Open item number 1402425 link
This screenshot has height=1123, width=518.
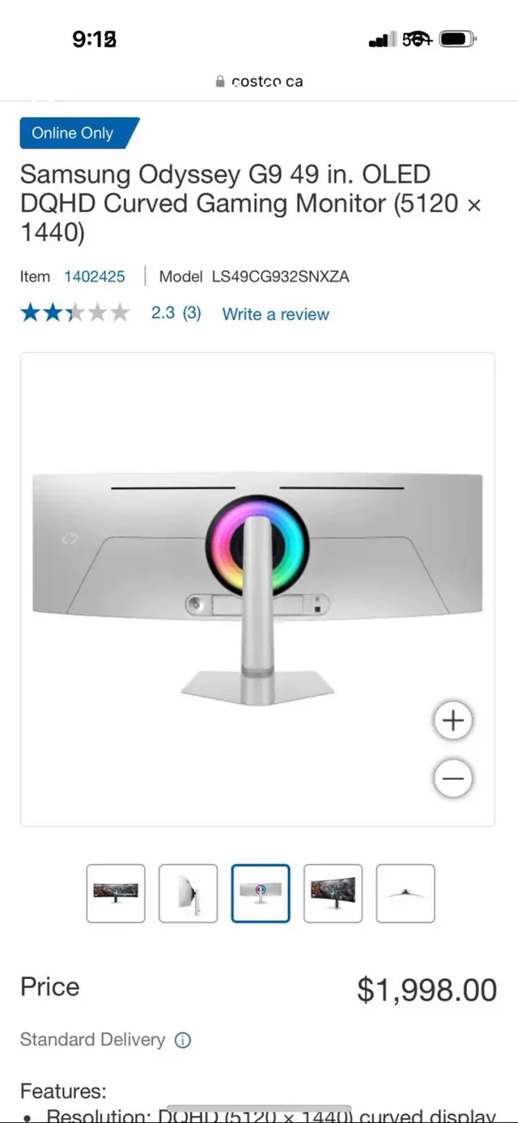pos(95,277)
